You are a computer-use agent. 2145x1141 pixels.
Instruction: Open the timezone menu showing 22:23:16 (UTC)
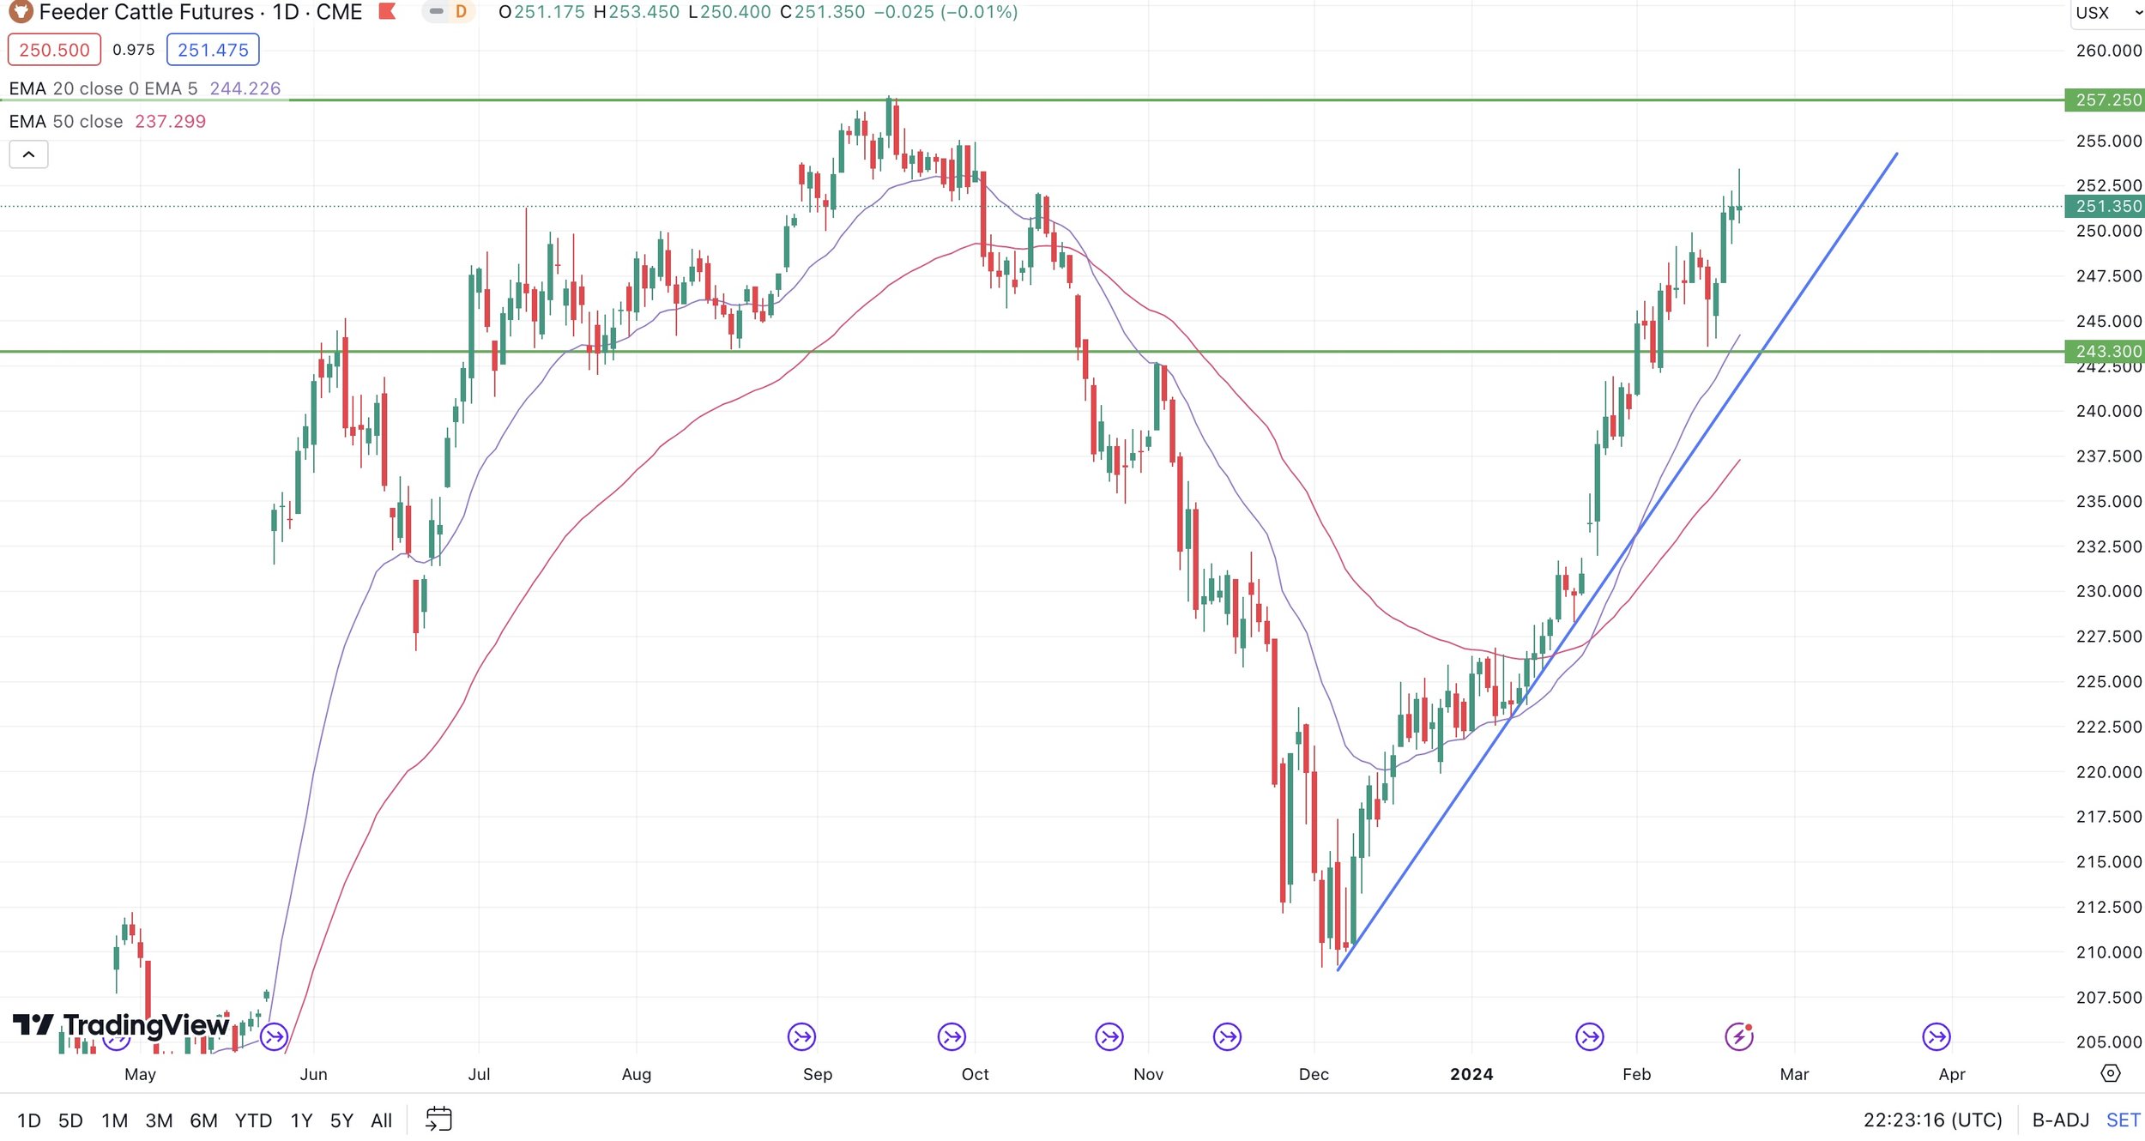coord(1932,1120)
